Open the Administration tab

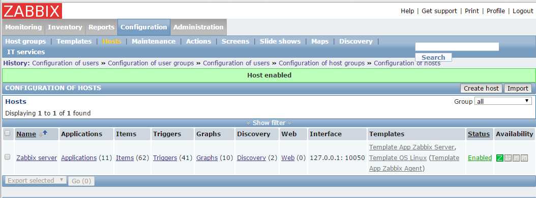click(x=198, y=27)
